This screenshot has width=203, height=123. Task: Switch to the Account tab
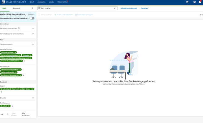[x=17, y=8]
